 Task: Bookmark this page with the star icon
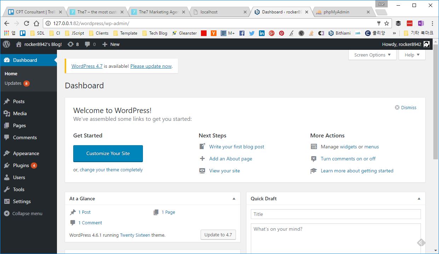(387, 23)
